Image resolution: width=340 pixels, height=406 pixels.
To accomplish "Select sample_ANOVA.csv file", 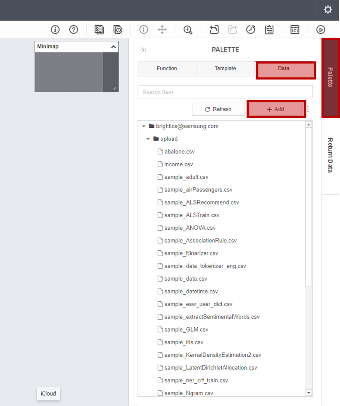I will [190, 228].
